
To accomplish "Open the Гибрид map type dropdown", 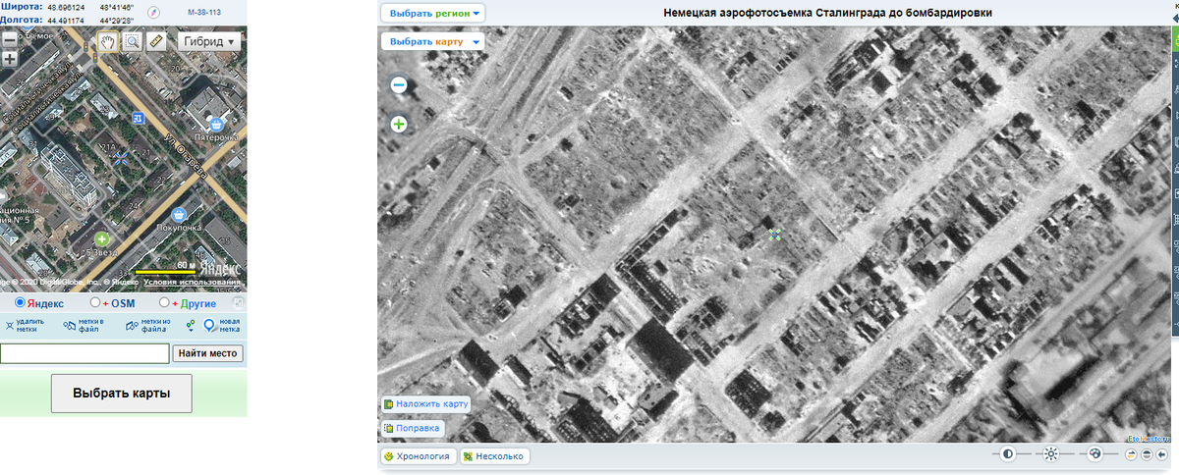I will (x=210, y=42).
